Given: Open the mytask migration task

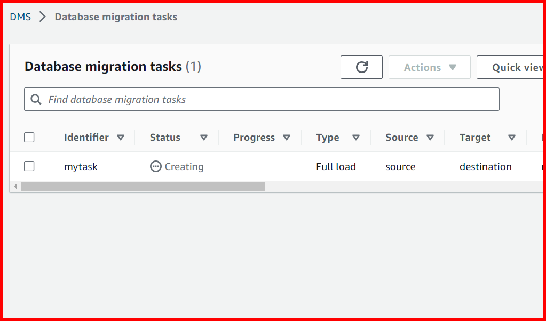Looking at the screenshot, I should click(81, 166).
